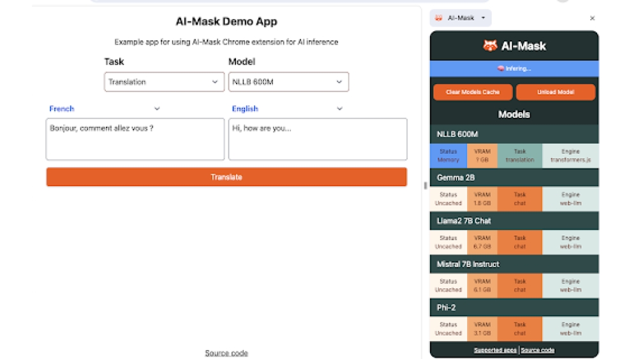638x359 pixels.
Task: Click the AI-Mask fox logo icon
Action: coord(490,45)
